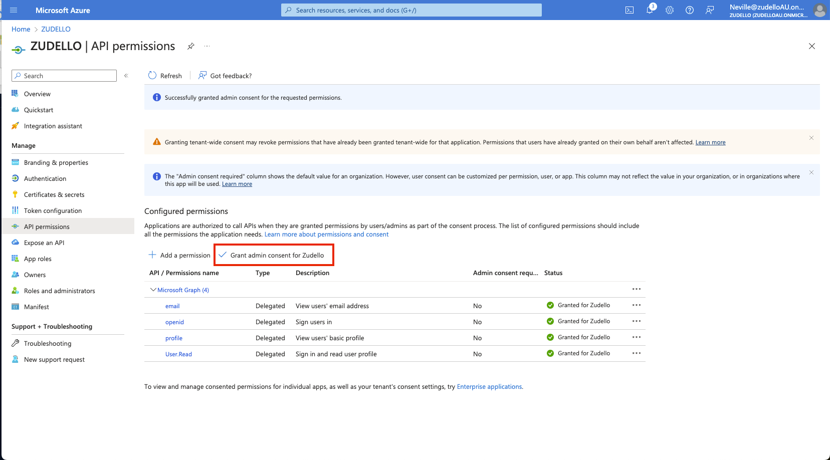
Task: Click the top search resources box
Action: pyautogui.click(x=411, y=10)
